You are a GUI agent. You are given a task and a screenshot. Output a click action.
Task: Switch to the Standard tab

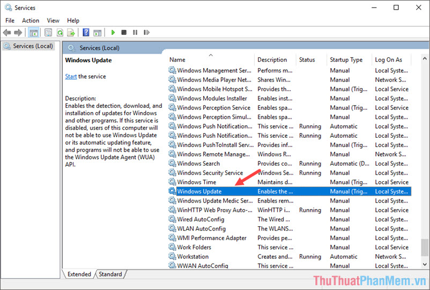point(110,274)
